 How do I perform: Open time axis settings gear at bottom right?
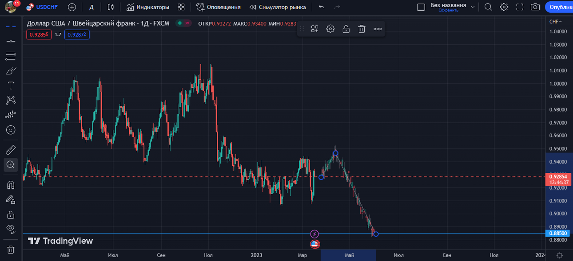coord(560,255)
